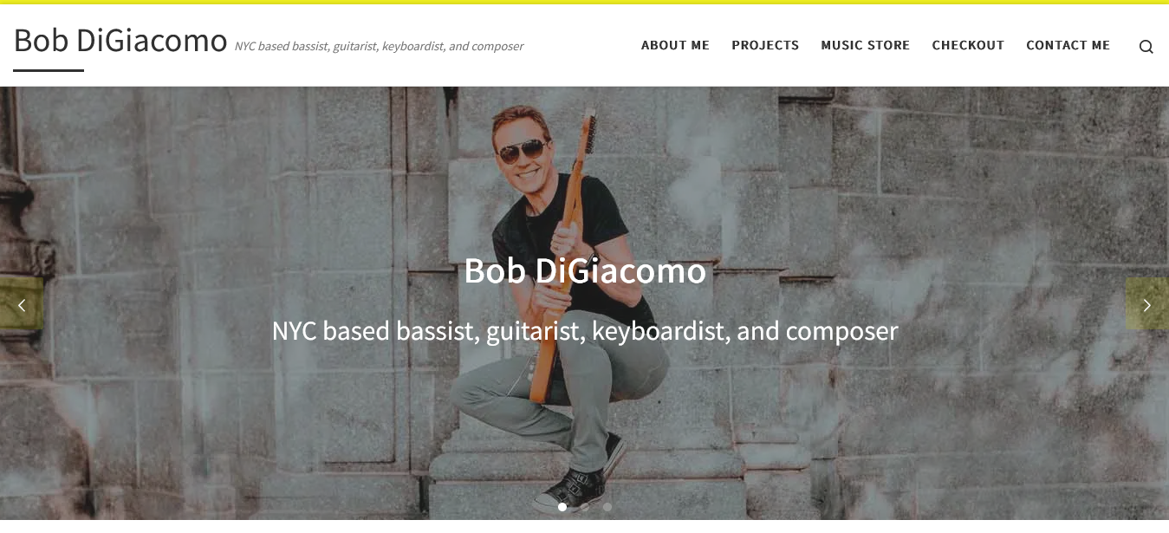Click the italic header tagline text
The height and width of the screenshot is (533, 1169).
379,47
